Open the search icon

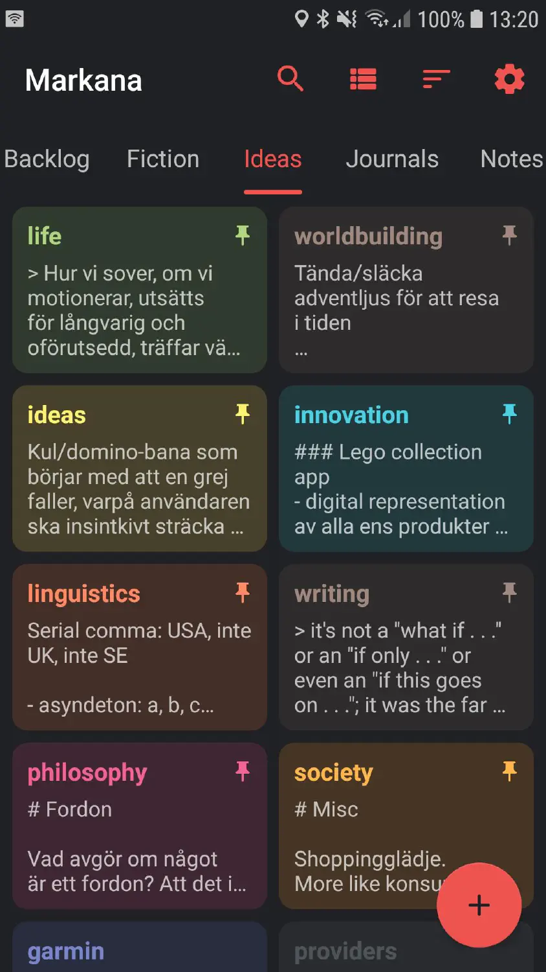tap(290, 80)
